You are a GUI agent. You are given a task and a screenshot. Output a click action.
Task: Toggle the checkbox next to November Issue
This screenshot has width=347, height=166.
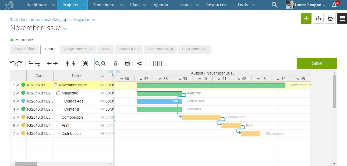click(102, 85)
